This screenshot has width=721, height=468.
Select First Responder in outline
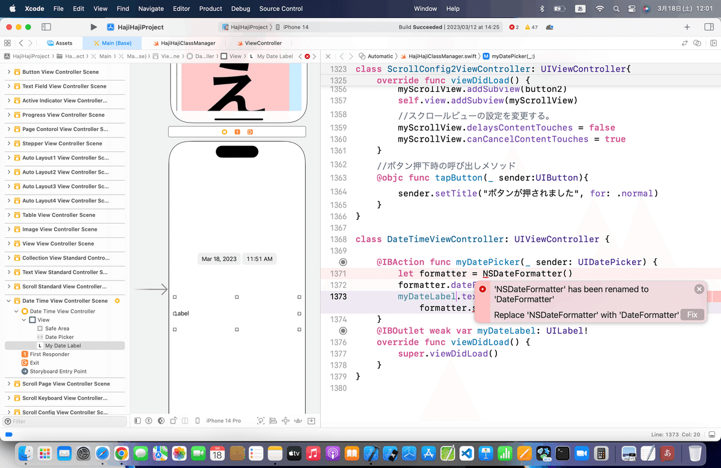[x=44, y=354]
